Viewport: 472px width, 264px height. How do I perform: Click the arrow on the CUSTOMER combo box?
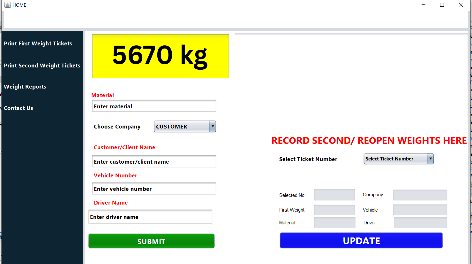tap(212, 126)
